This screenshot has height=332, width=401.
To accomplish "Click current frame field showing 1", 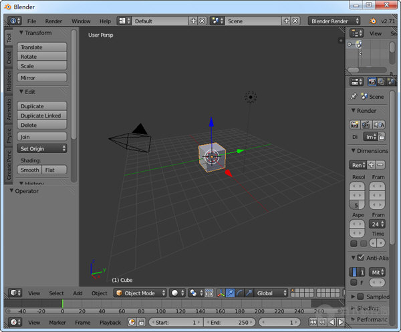I will tap(279, 322).
